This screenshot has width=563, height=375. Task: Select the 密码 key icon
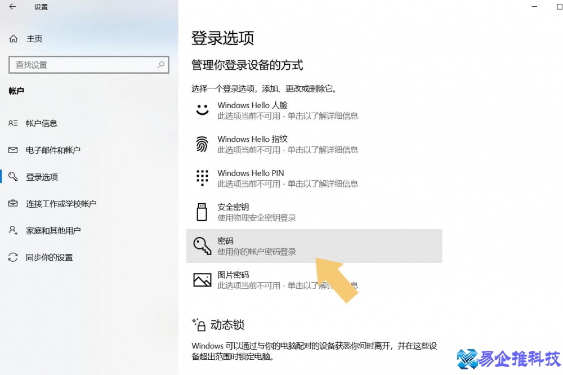[x=202, y=246]
